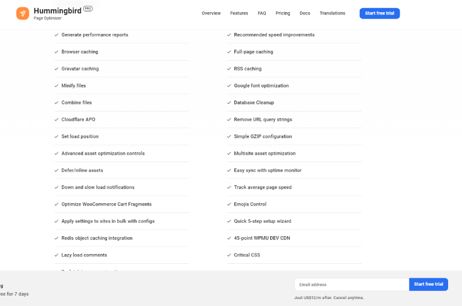Click the Page Optimizer subtitle
Screen dimensions: 462x306
coord(47,18)
